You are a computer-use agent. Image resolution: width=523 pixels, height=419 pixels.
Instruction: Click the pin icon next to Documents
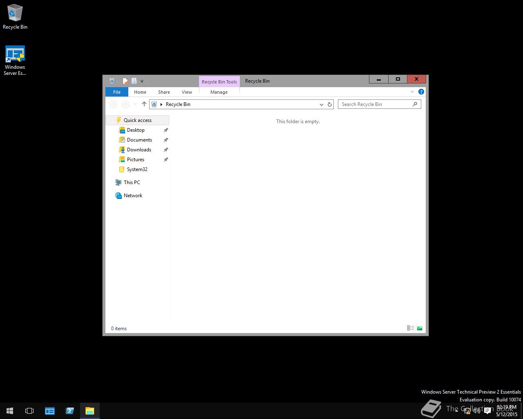click(166, 140)
